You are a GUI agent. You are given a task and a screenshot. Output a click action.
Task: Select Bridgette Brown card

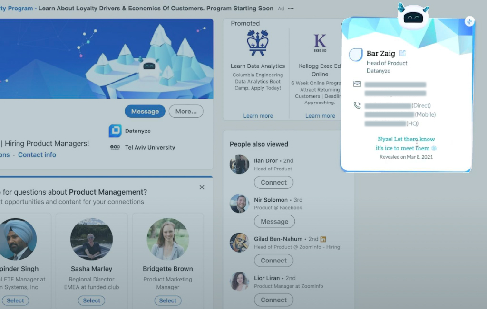[x=168, y=300]
